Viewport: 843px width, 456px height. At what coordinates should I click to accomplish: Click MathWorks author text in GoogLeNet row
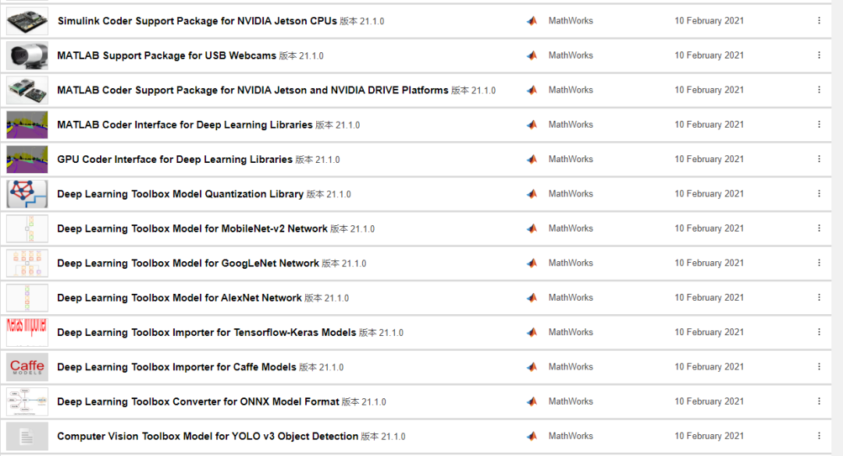[x=571, y=263]
